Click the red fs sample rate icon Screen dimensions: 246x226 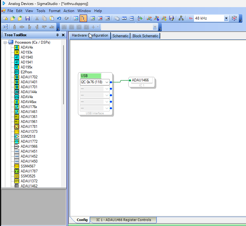[191, 18]
